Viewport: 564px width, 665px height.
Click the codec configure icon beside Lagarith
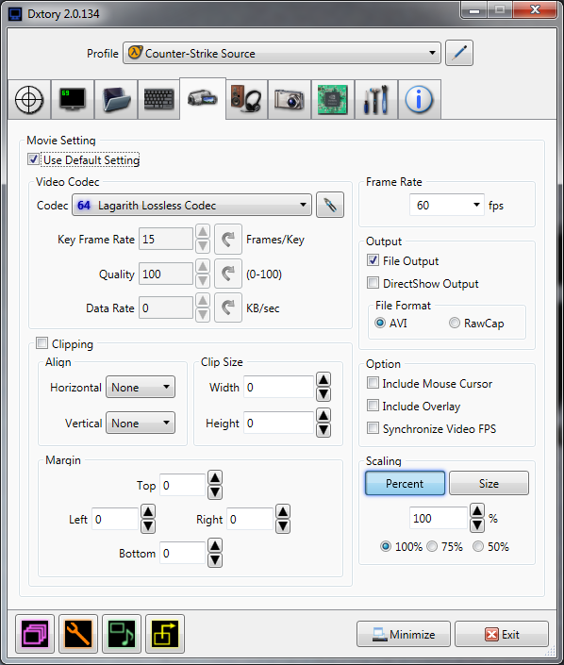point(330,206)
